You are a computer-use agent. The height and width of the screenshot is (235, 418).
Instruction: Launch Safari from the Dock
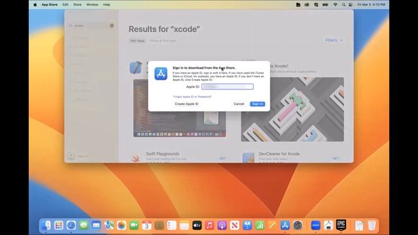coord(71,225)
